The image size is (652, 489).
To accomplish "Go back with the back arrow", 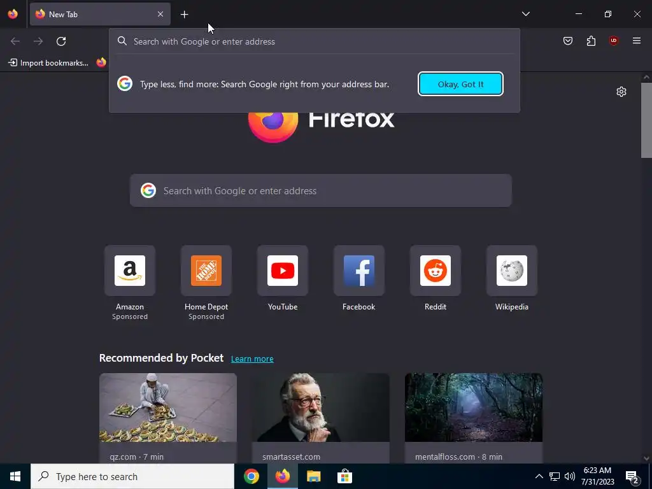I will click(15, 41).
